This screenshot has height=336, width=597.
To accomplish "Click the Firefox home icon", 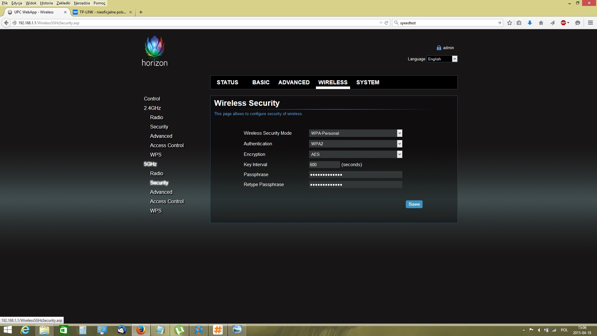I will coord(541,23).
